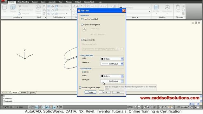Viewport: 203px width, 114px height.
Task: Click the AutoCAD application menu logo
Action: [3, 1]
